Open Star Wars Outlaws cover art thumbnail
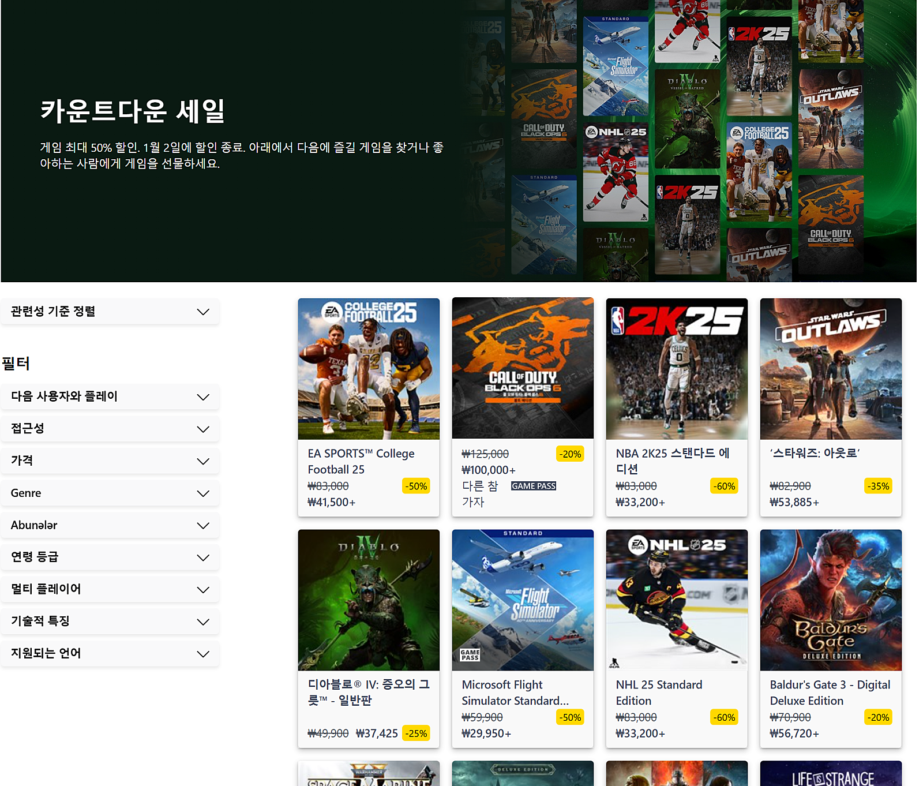 [831, 369]
